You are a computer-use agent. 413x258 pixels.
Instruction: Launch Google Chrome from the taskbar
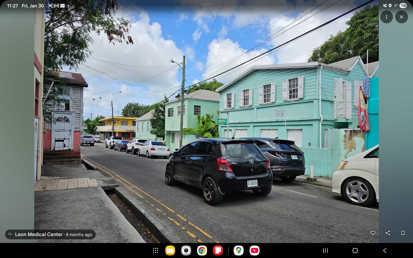(x=202, y=251)
